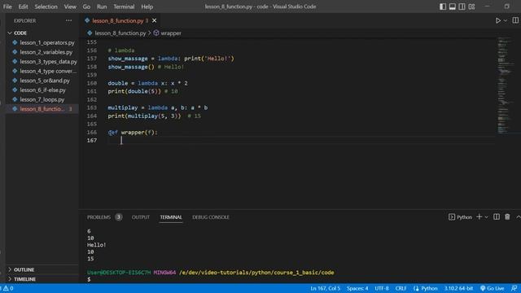
Task: Click Python icon of lesson_7_loops.py
Action: tap(15, 99)
